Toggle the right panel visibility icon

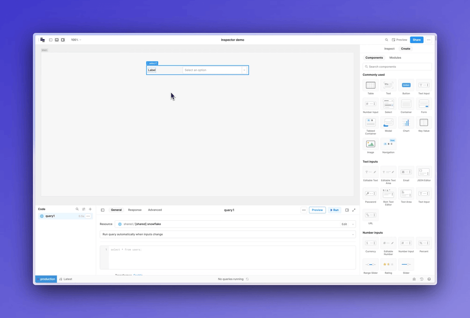[x=62, y=40]
